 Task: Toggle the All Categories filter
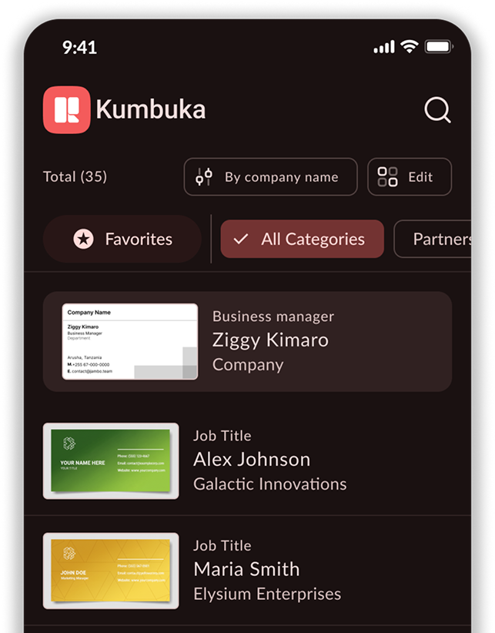click(302, 239)
